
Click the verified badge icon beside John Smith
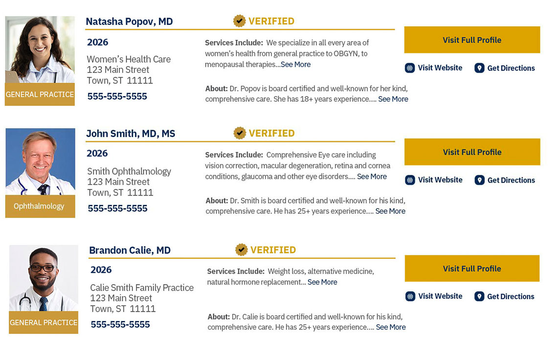(240, 133)
